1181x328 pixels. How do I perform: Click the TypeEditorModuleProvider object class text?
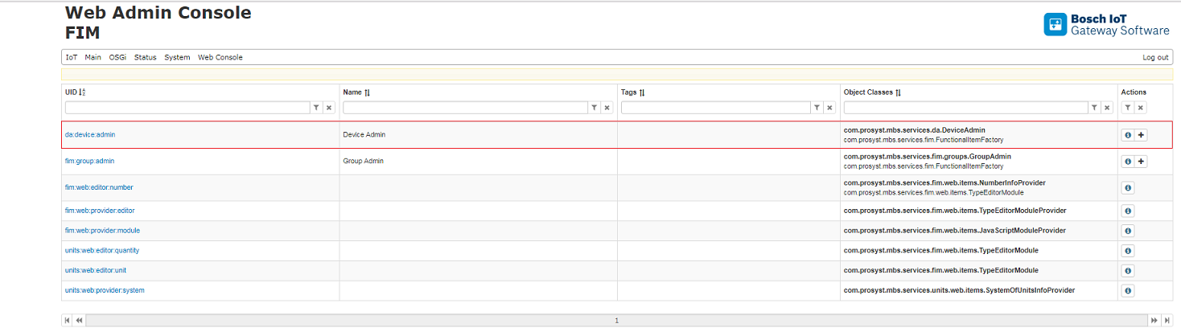tap(955, 211)
